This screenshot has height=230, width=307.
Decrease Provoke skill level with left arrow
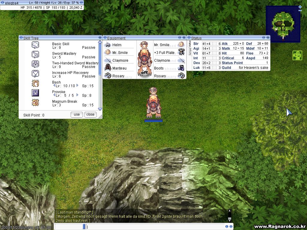click(54, 95)
